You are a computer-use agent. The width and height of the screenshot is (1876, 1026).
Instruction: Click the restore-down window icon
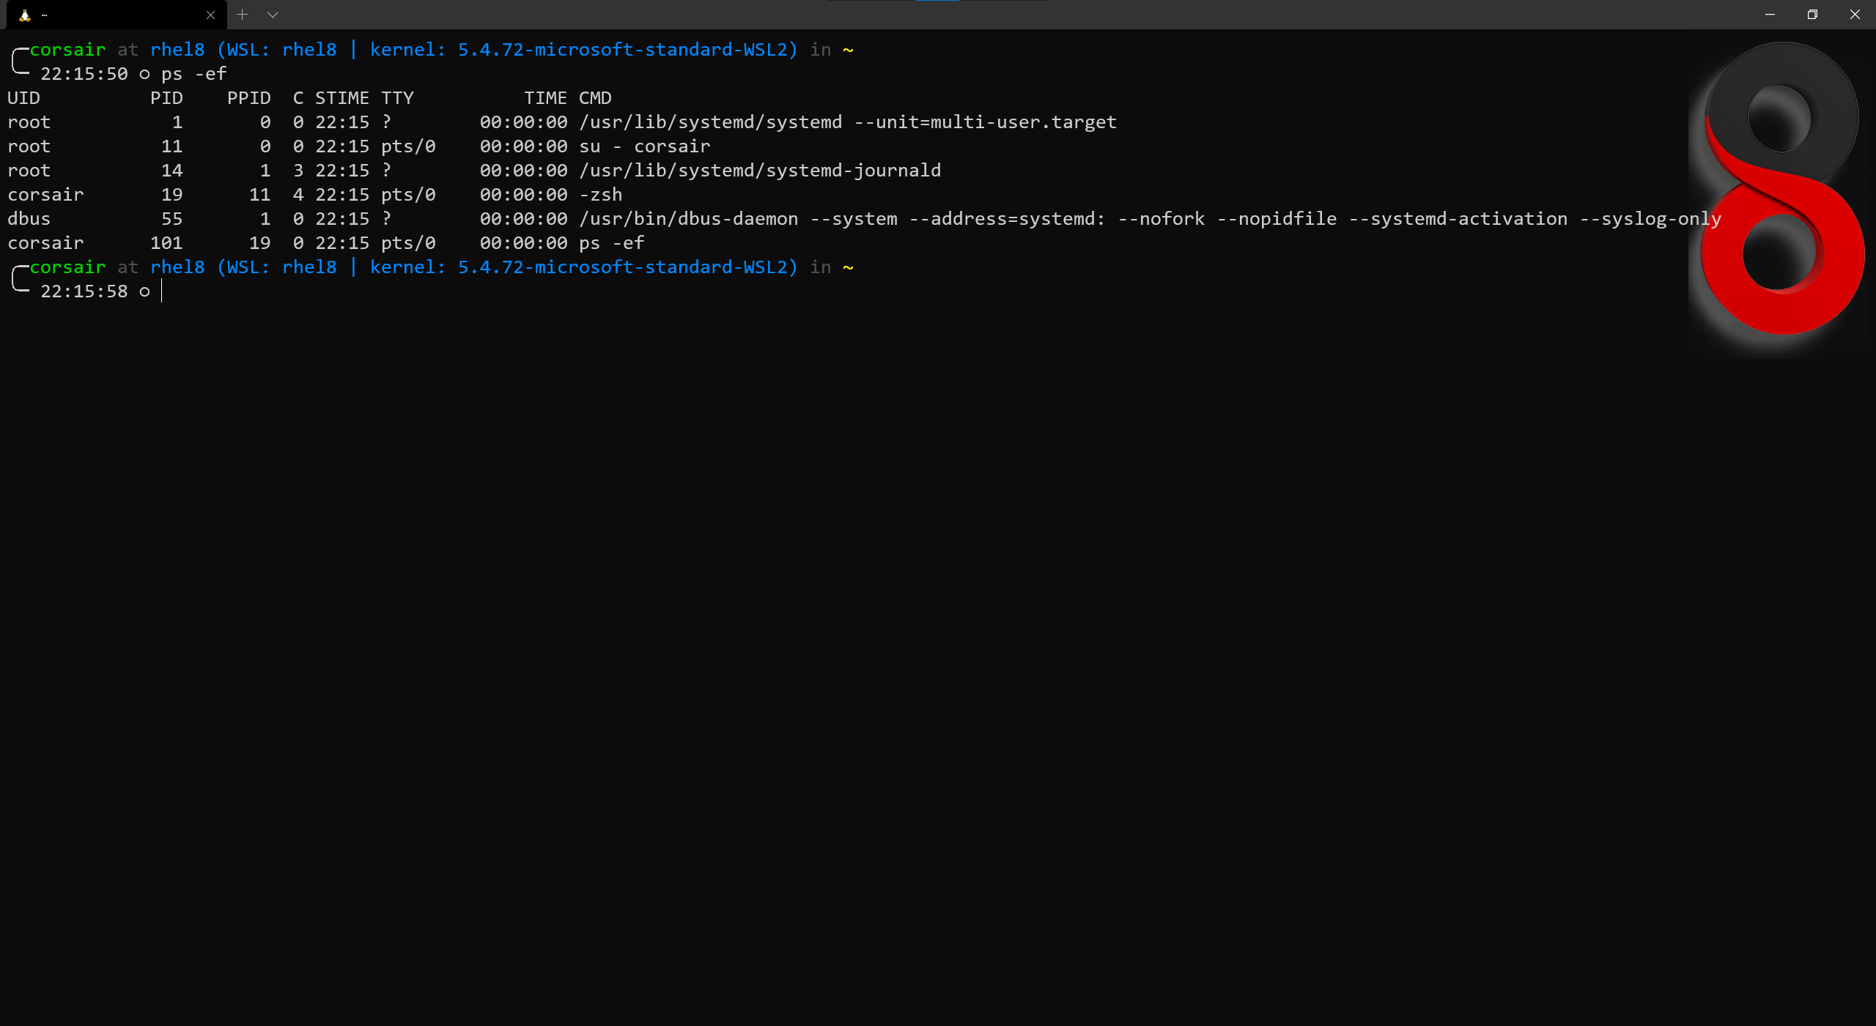(x=1812, y=15)
